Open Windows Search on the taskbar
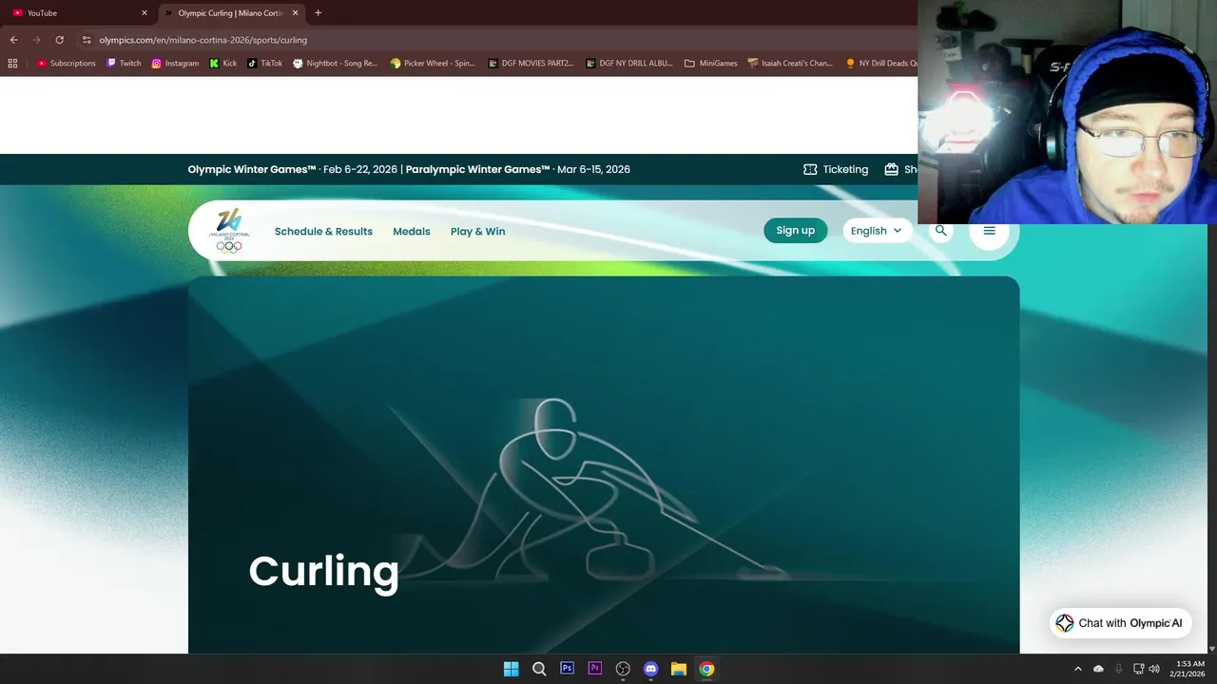Viewport: 1217px width, 684px height. (x=539, y=669)
